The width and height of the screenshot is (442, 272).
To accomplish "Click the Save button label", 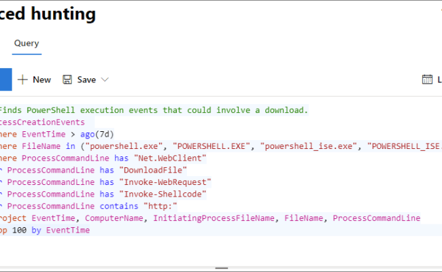I will click(x=86, y=80).
